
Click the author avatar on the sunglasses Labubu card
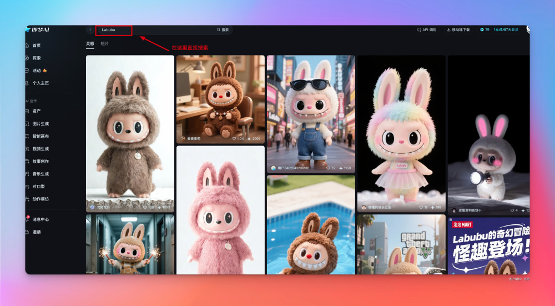pos(274,168)
